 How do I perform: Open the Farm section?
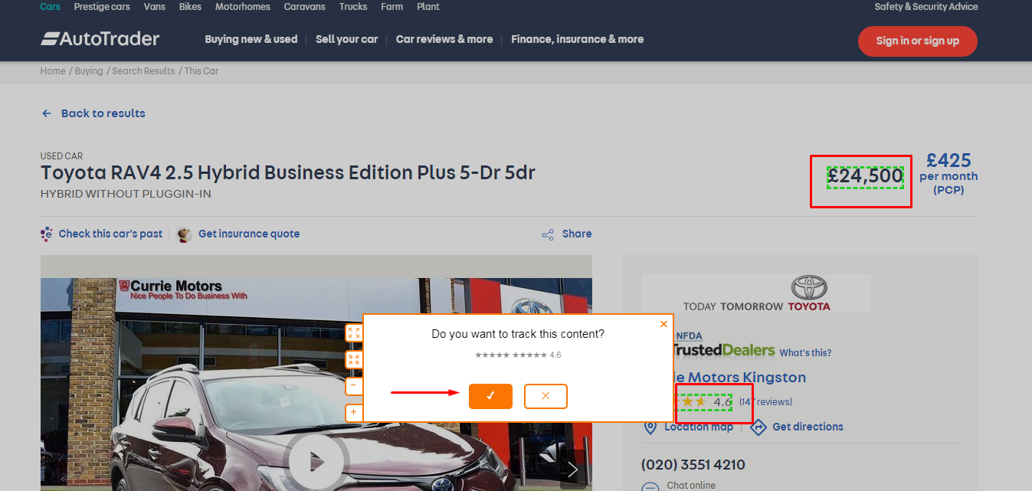coord(392,7)
